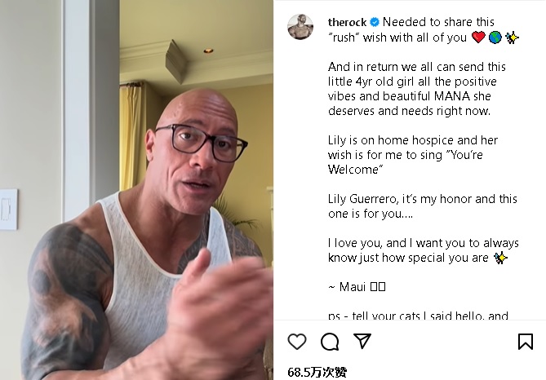Click the 'Lily is on home hospice' line

[413, 140]
